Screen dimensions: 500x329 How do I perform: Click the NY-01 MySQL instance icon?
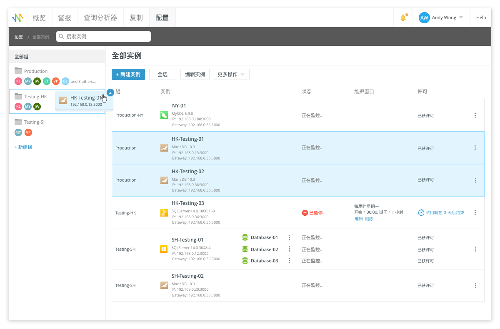[x=164, y=115]
